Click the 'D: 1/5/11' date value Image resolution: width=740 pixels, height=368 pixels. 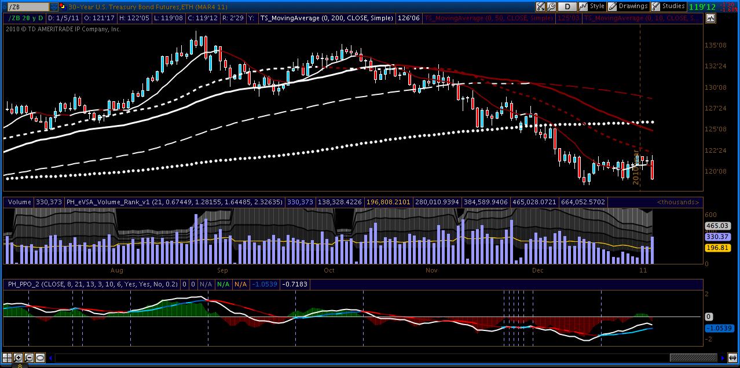63,18
